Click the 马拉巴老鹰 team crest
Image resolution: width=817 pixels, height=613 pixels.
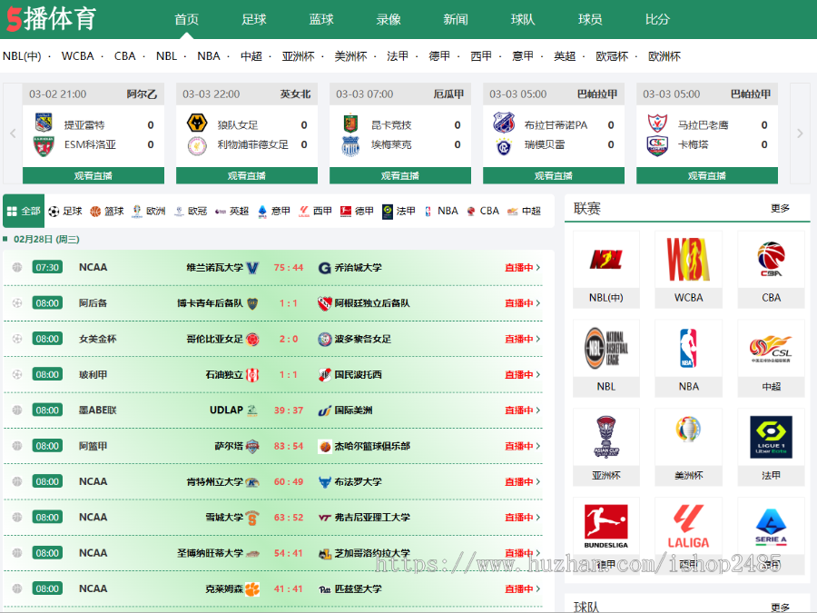pyautogui.click(x=657, y=124)
